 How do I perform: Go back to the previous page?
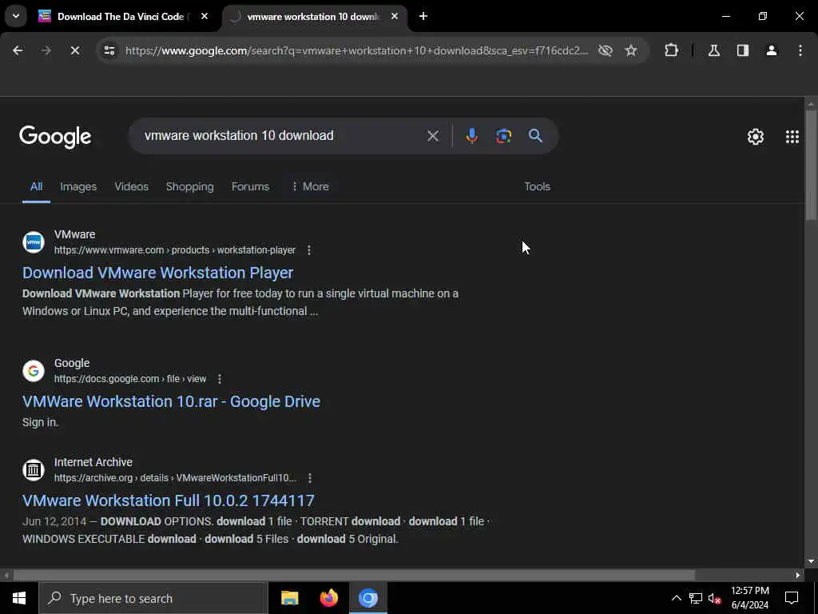pos(18,50)
